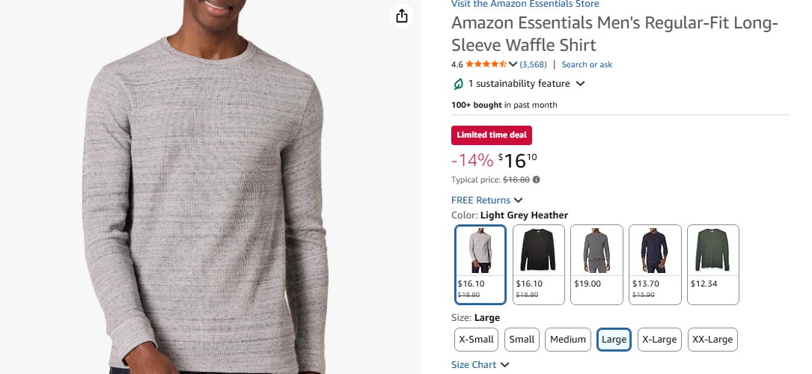The height and width of the screenshot is (374, 812).
Task: Choose size Medium
Action: pyautogui.click(x=568, y=340)
